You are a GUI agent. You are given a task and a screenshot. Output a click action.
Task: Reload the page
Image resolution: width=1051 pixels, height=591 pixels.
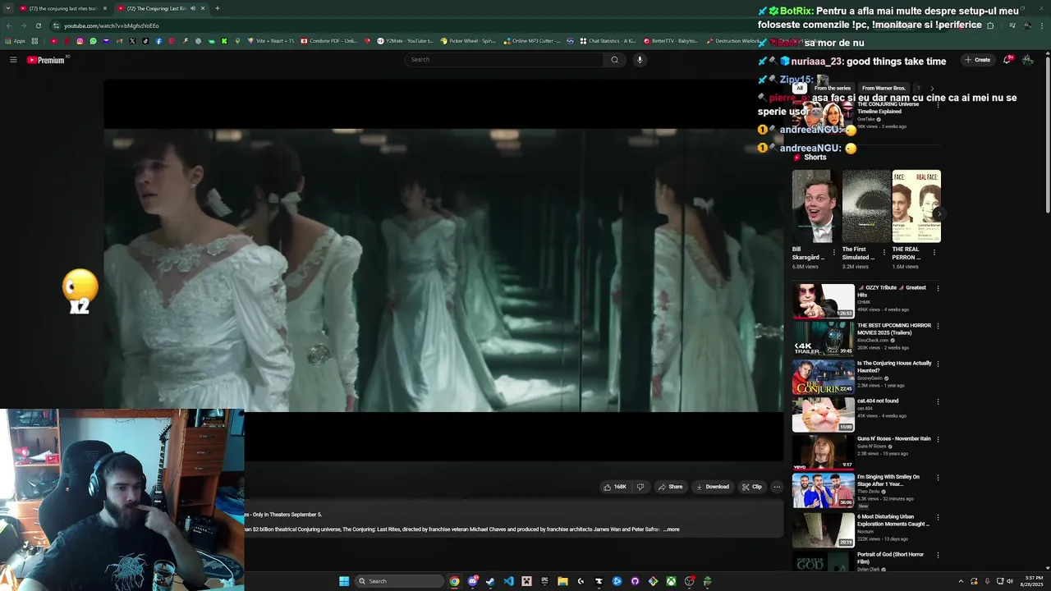point(38,25)
